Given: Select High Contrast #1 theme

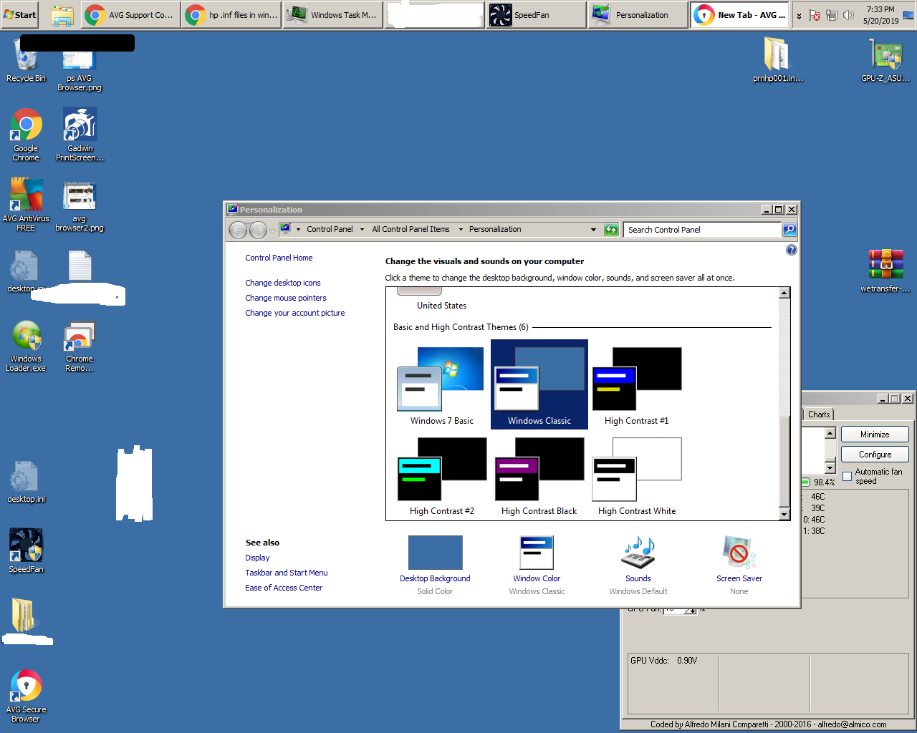Looking at the screenshot, I should 636,385.
